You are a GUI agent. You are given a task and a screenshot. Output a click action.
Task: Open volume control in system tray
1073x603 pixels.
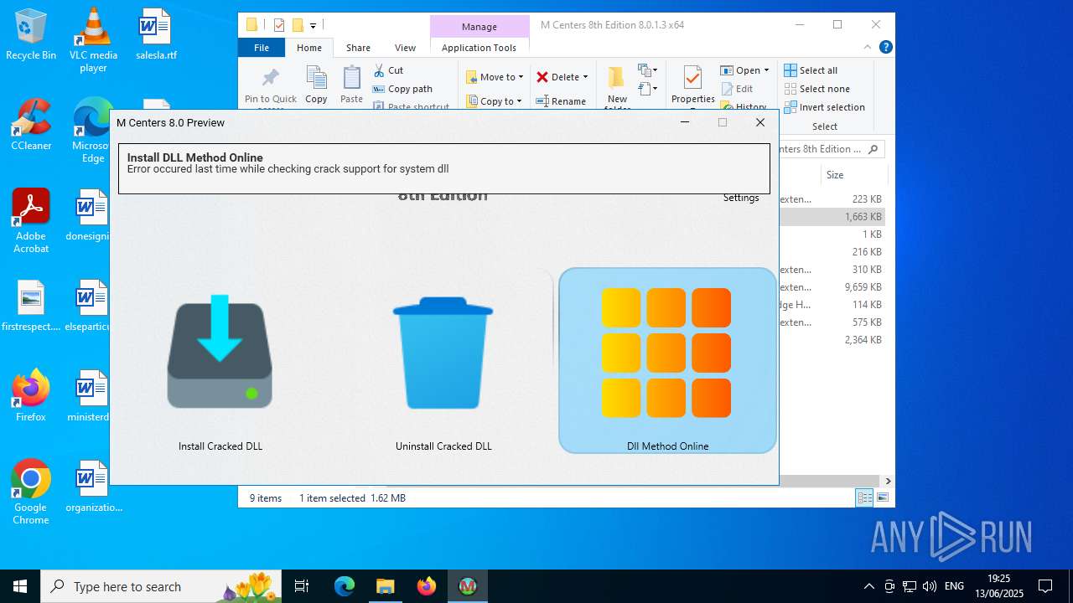929,586
